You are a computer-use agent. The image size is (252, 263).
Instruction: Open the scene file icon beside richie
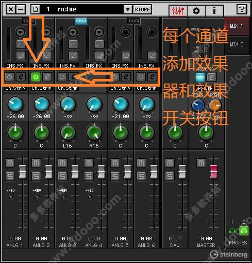point(36,9)
